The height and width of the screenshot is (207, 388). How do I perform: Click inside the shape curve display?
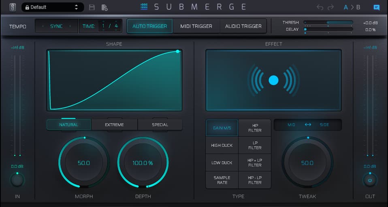(x=114, y=80)
